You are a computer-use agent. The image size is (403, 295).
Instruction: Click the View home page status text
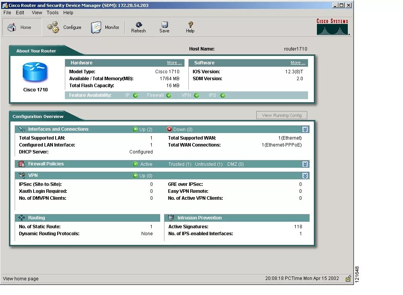point(20,278)
